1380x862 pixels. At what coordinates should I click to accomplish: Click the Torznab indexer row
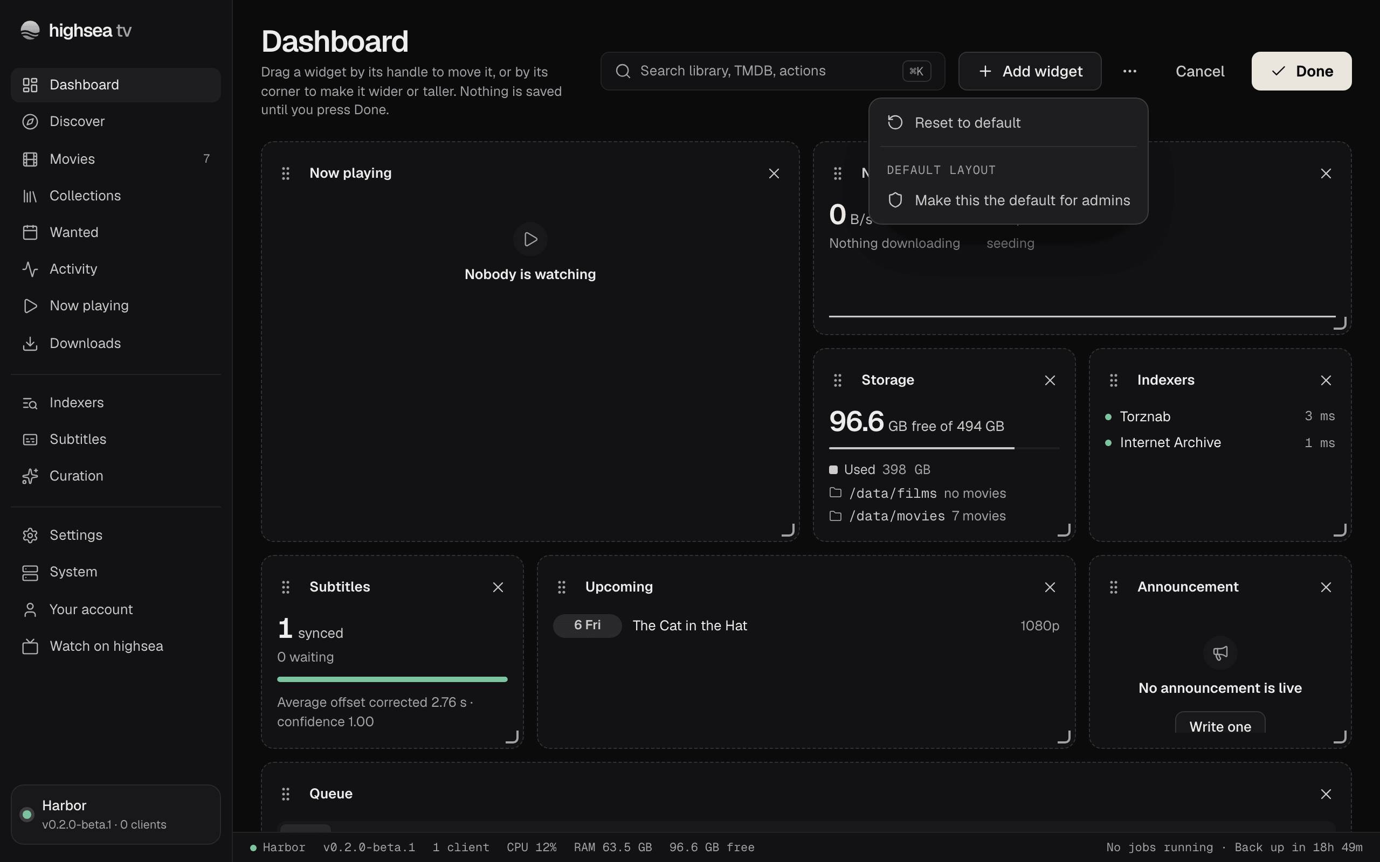tap(1220, 417)
